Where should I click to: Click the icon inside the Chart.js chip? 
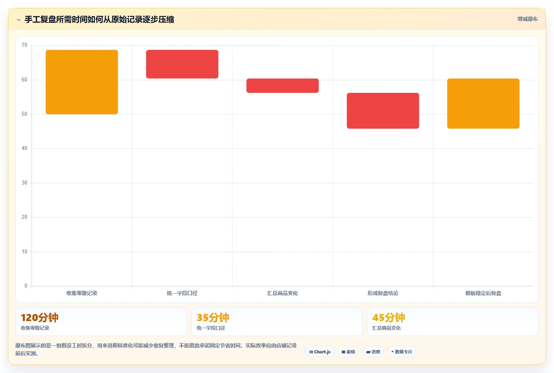point(311,352)
